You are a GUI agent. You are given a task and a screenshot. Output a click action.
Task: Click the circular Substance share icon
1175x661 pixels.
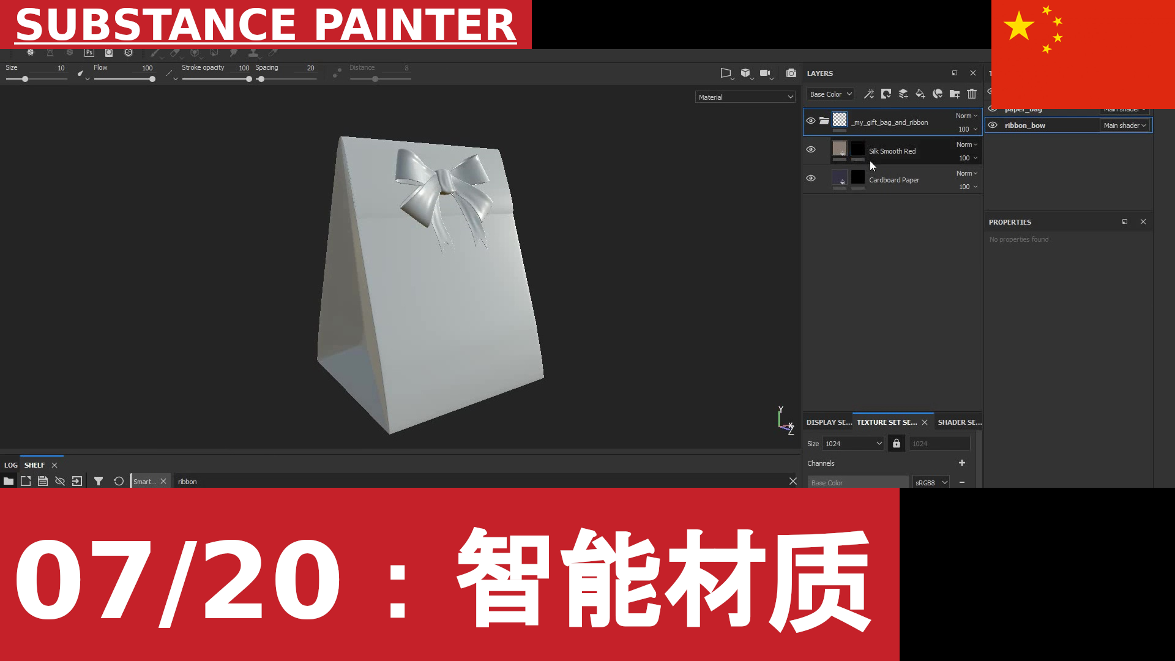pyautogui.click(x=129, y=53)
